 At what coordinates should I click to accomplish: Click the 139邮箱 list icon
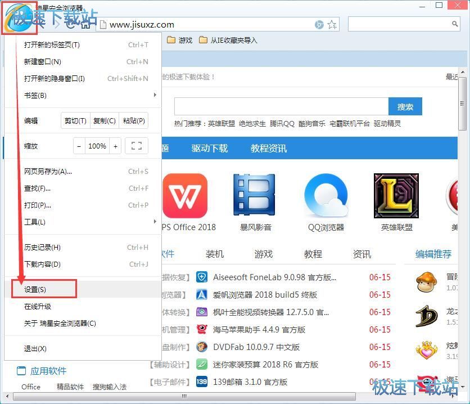click(202, 382)
